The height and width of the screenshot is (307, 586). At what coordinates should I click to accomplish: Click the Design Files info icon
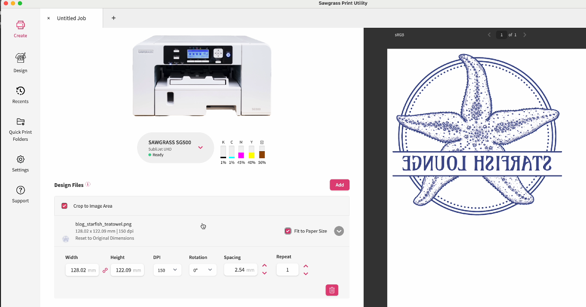coord(88,185)
